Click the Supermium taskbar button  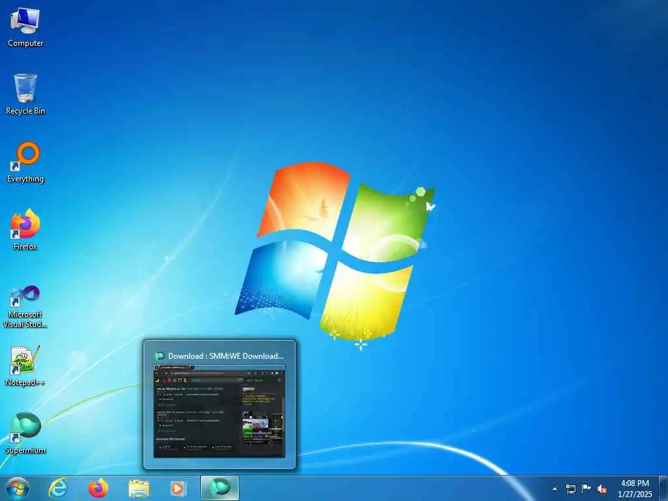[220, 488]
